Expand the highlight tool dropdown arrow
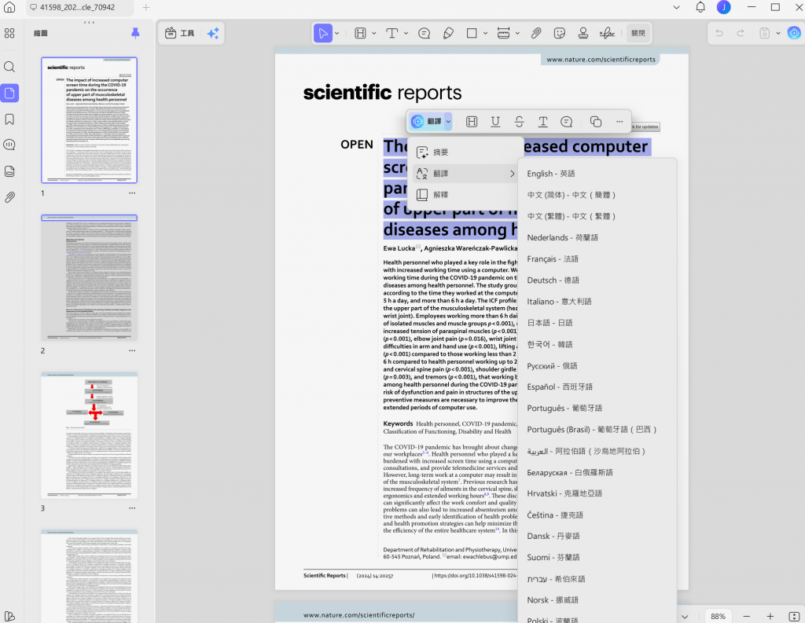The width and height of the screenshot is (805, 623). [373, 33]
